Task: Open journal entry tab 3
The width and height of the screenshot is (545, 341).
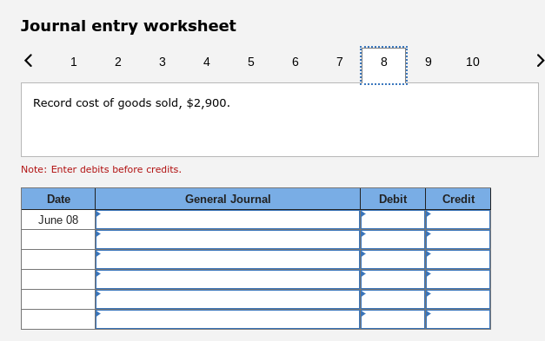Action: point(163,62)
